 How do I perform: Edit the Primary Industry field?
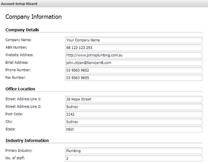134,151
